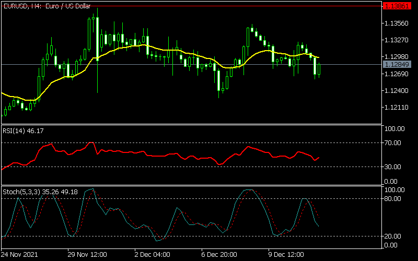
Task: Click the Stochastic 0.00 scale label
Action: 391,245
